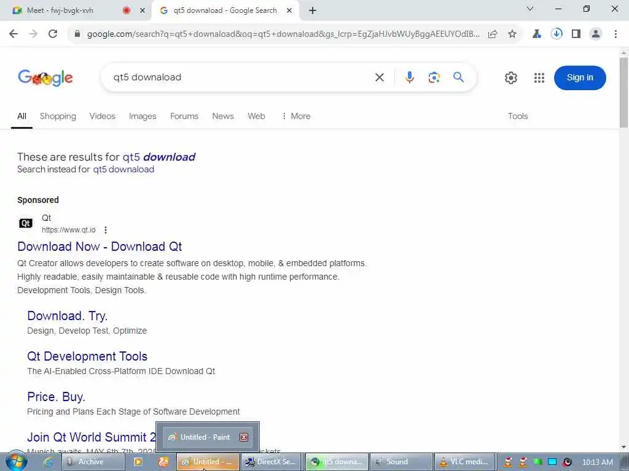629x471 pixels.
Task: Open the Windows Start menu
Action: 17,461
